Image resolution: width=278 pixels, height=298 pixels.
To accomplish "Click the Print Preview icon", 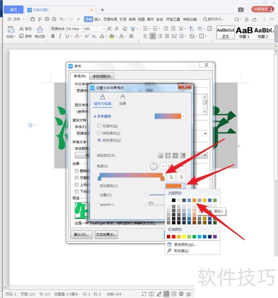I will 54,19.
